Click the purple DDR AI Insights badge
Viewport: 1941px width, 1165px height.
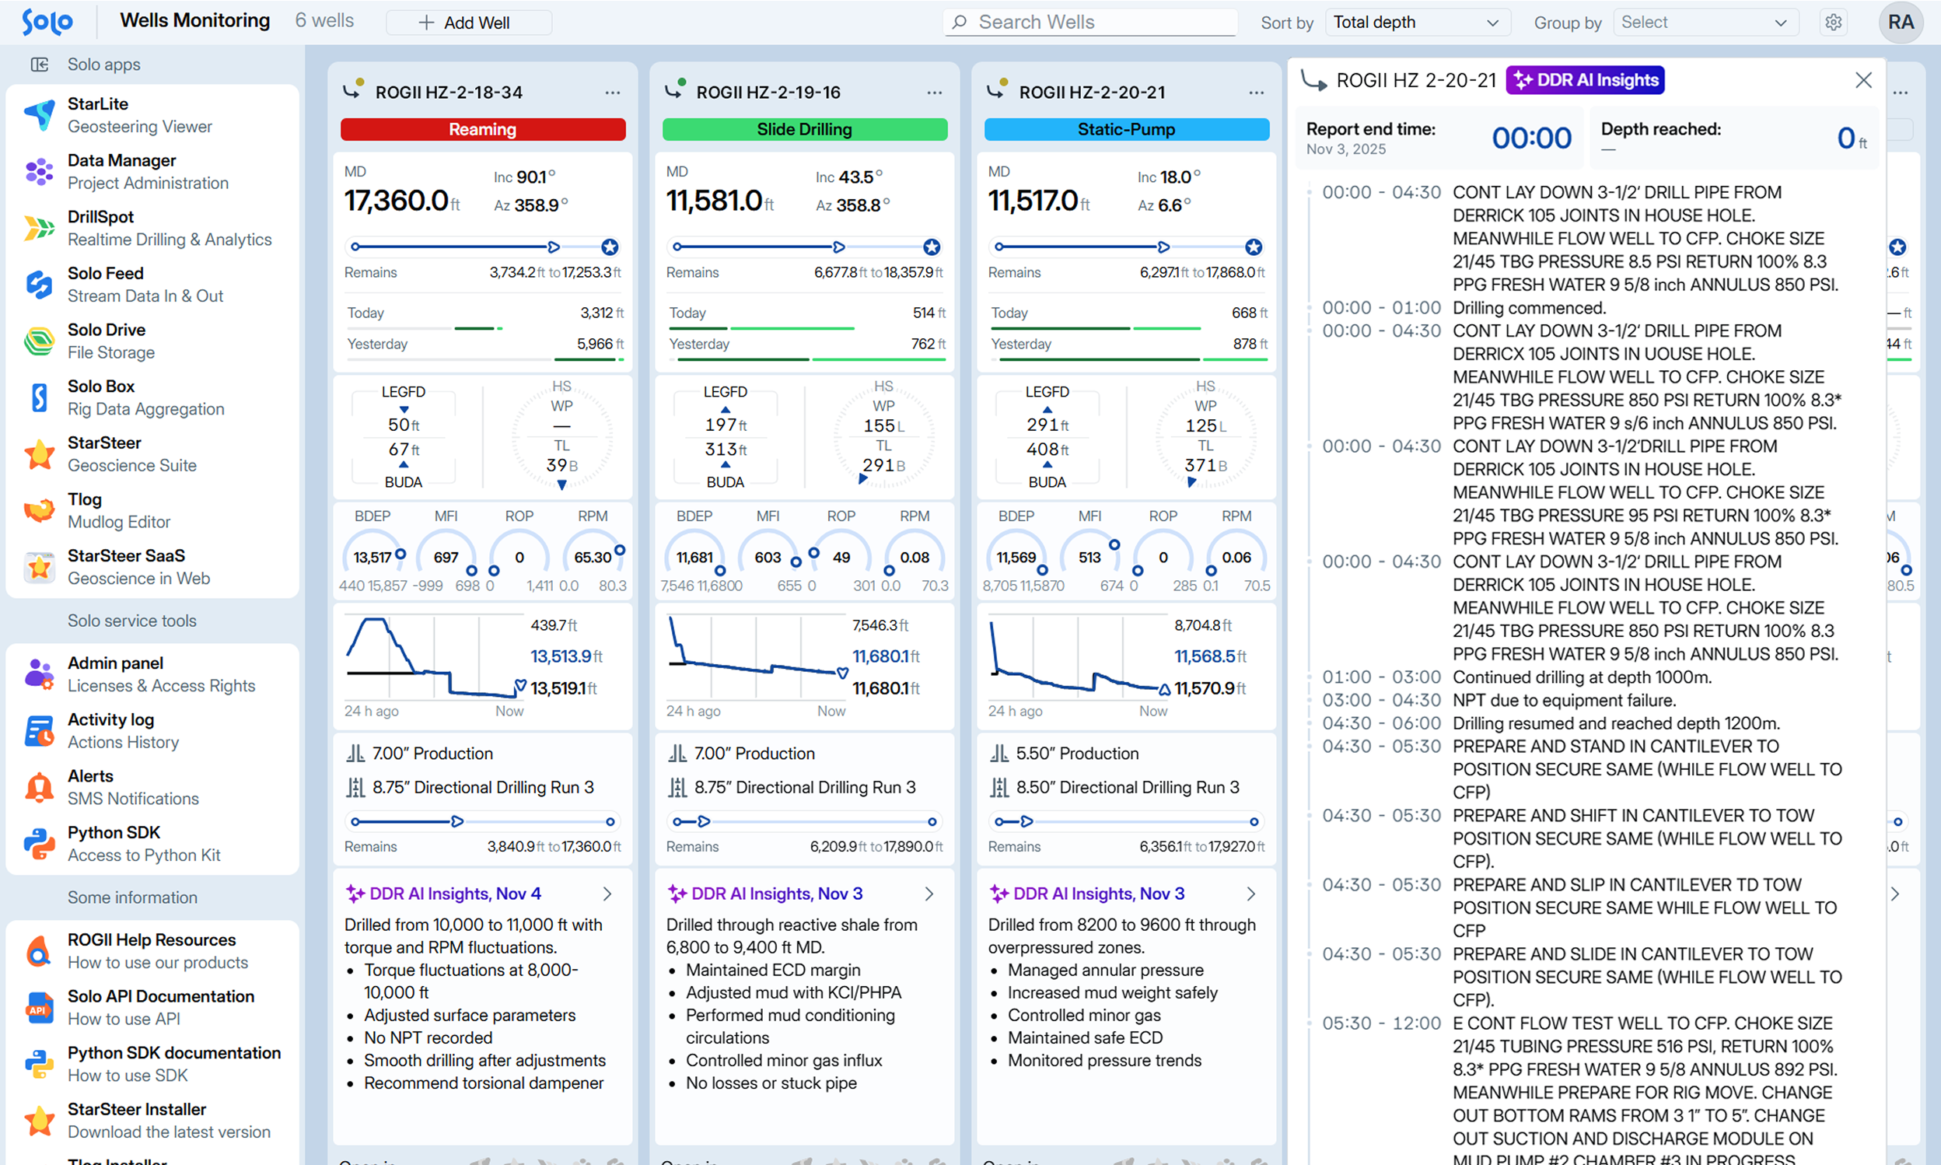(1585, 80)
